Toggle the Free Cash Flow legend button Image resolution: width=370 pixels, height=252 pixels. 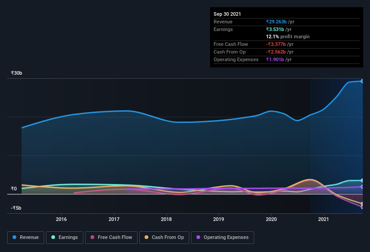pos(111,238)
